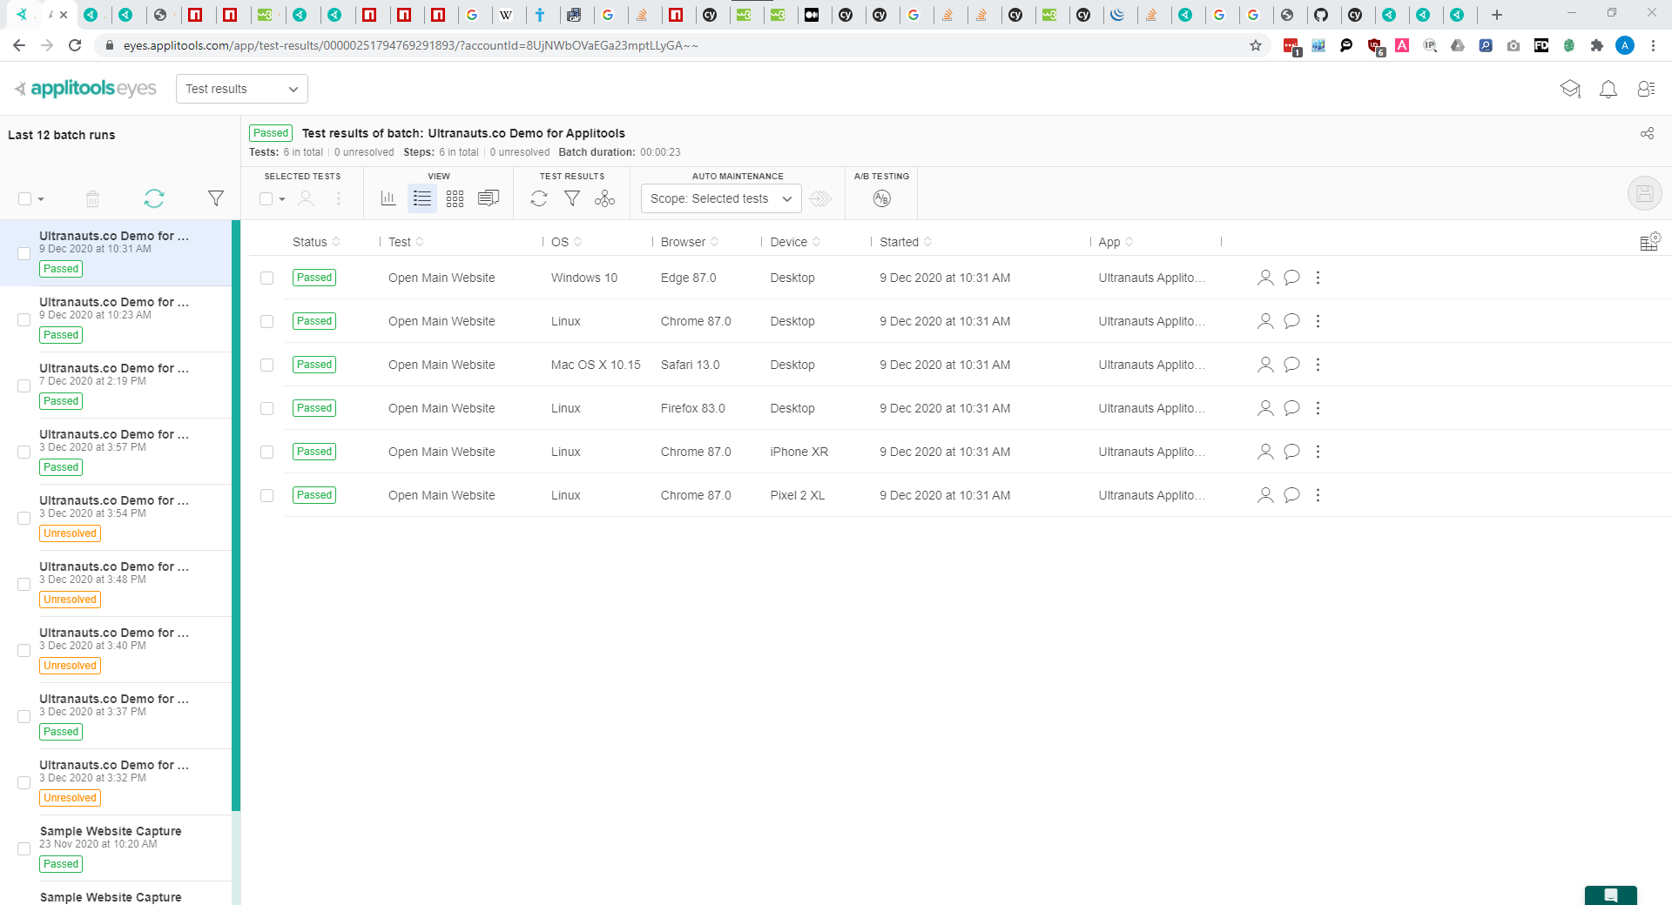
Task: Bookmark this page with the star icon
Action: (1256, 45)
